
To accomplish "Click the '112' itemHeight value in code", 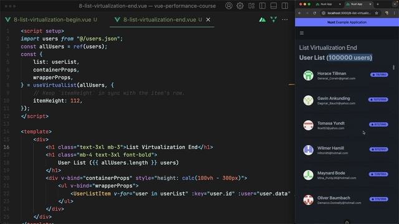I will (75, 101).
